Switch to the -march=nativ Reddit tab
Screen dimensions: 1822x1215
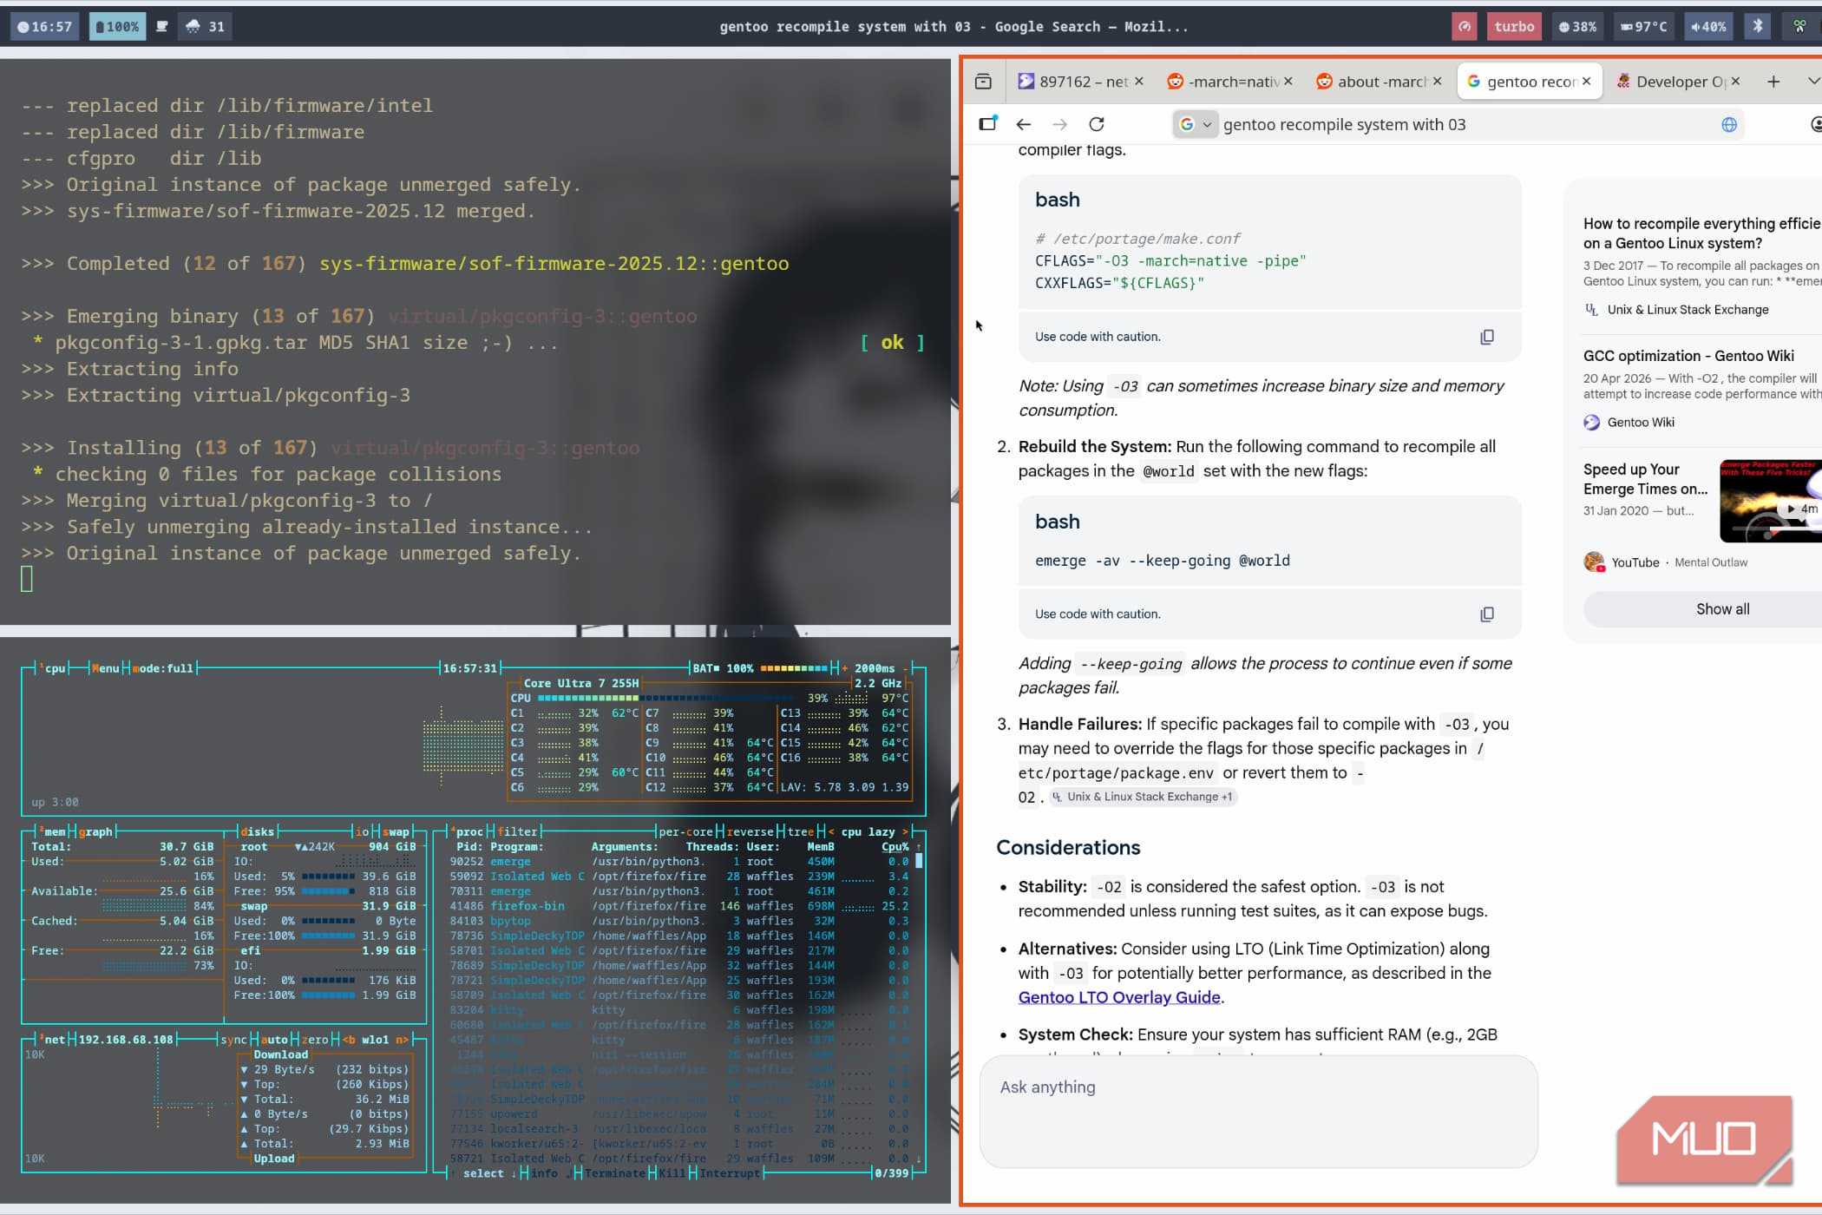pos(1230,82)
